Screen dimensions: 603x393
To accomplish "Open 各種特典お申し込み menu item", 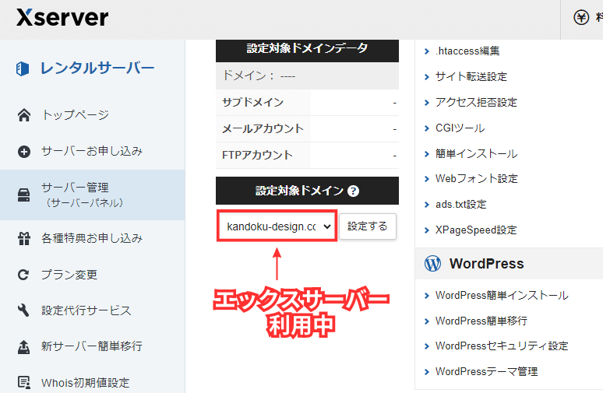I will pyautogui.click(x=92, y=239).
